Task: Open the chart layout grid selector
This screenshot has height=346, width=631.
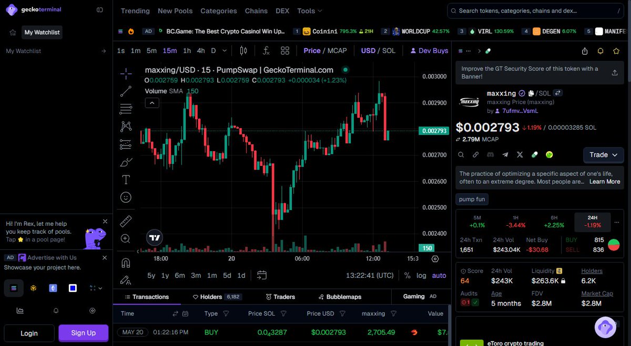Action: click(285, 51)
